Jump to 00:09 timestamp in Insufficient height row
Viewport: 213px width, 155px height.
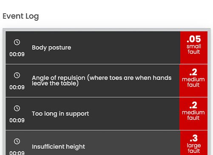click(x=17, y=153)
